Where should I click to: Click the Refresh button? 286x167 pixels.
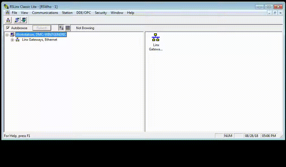[x=42, y=28]
